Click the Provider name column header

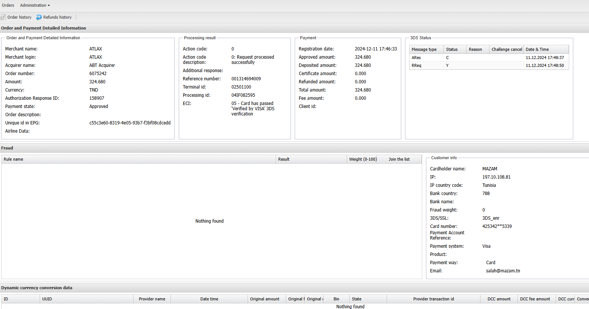point(152,299)
